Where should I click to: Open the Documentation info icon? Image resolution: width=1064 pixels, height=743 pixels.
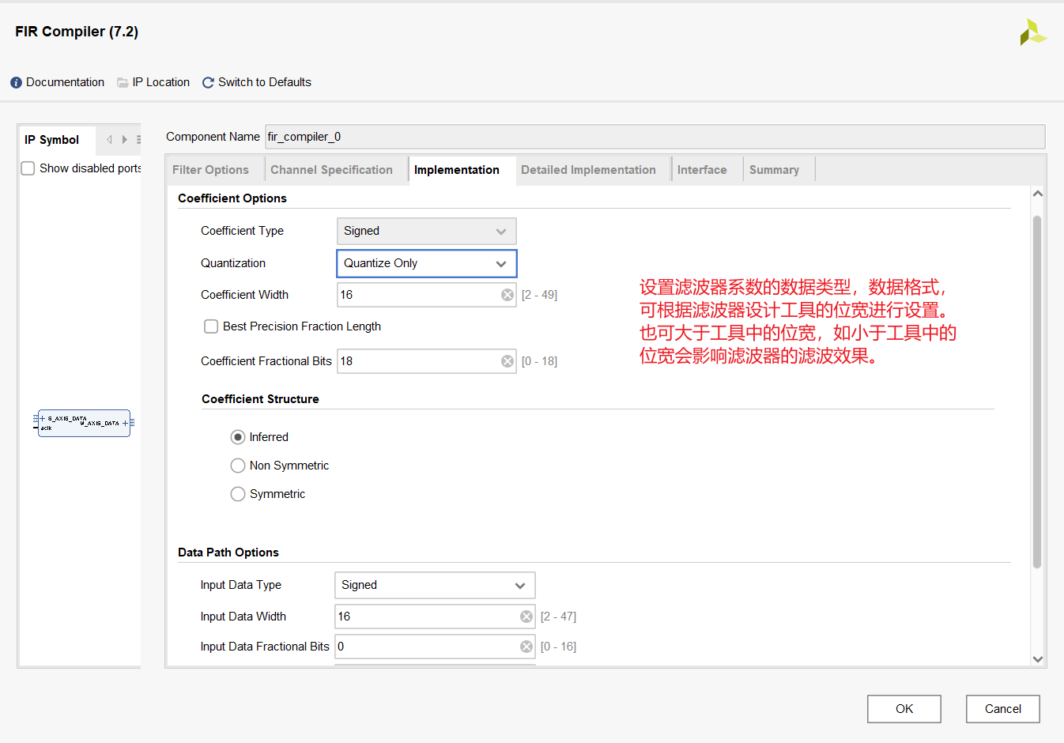(16, 83)
